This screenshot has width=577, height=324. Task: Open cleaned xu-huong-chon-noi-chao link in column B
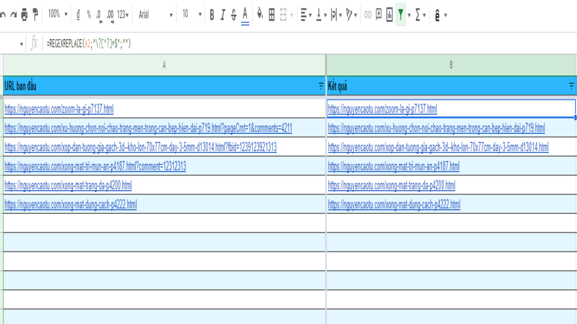pyautogui.click(x=437, y=128)
